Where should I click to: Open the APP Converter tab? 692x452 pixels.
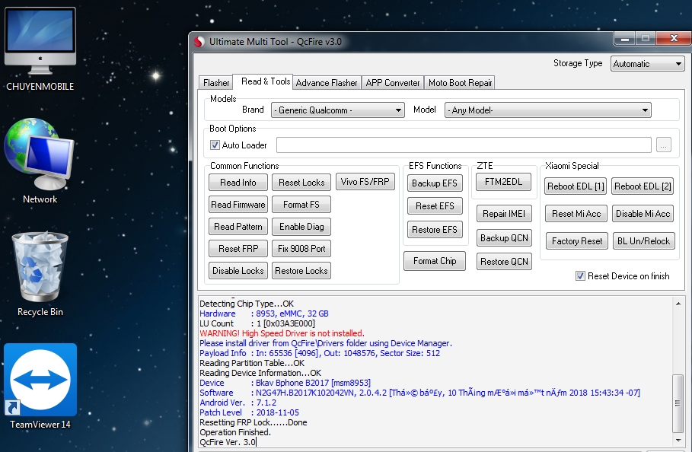392,83
